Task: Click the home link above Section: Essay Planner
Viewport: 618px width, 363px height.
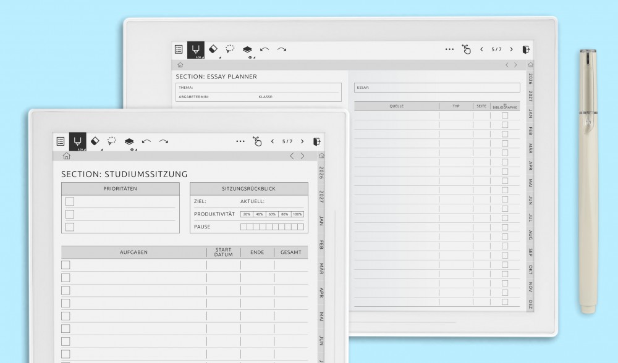Action: [180, 65]
